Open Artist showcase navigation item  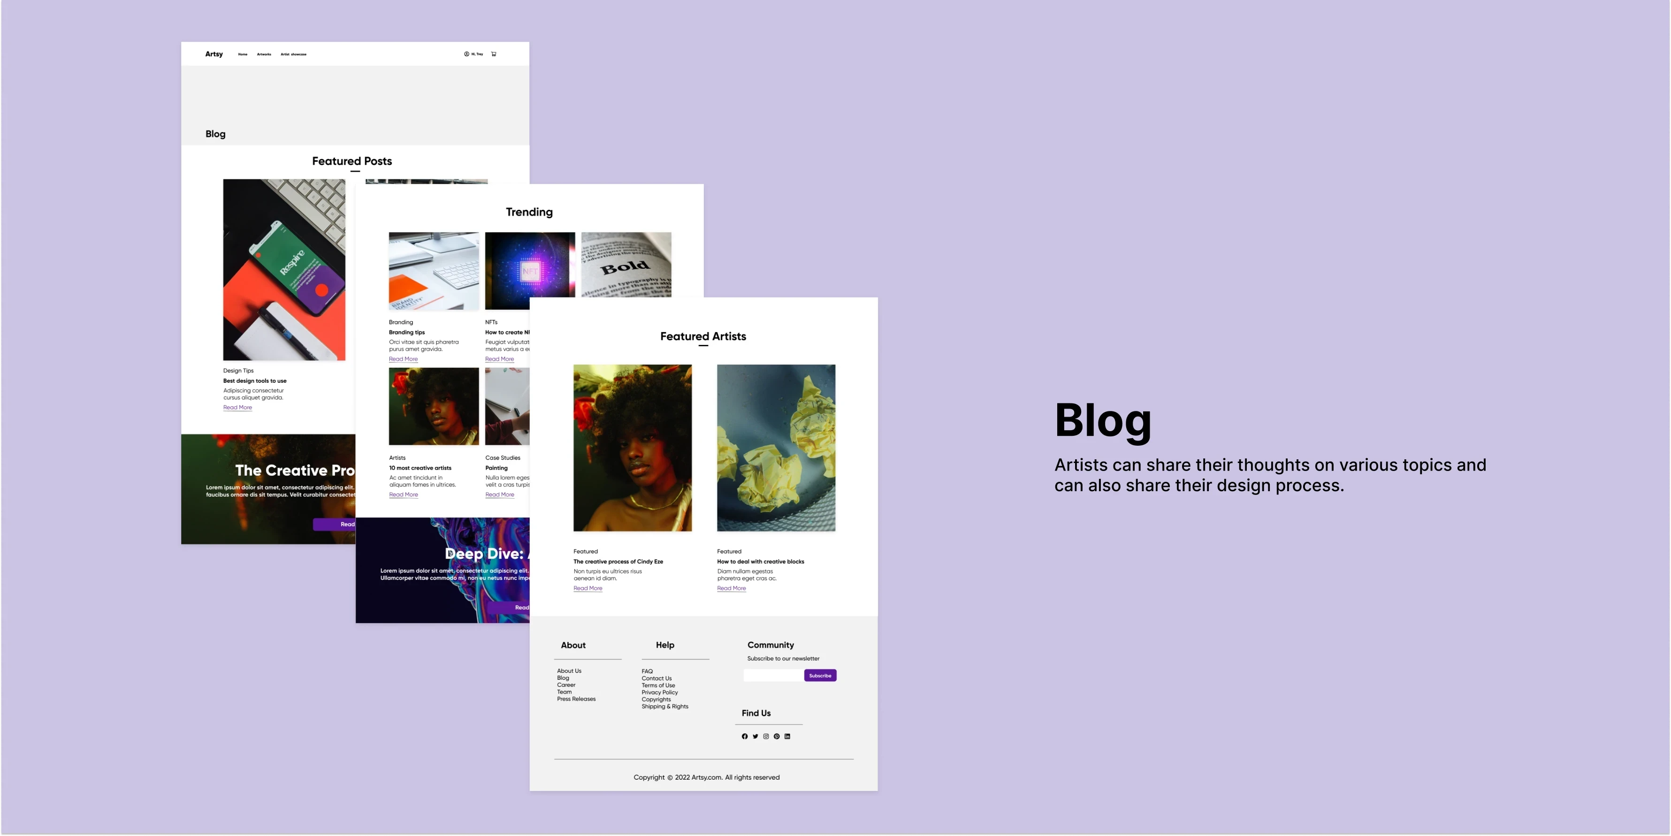(x=293, y=54)
